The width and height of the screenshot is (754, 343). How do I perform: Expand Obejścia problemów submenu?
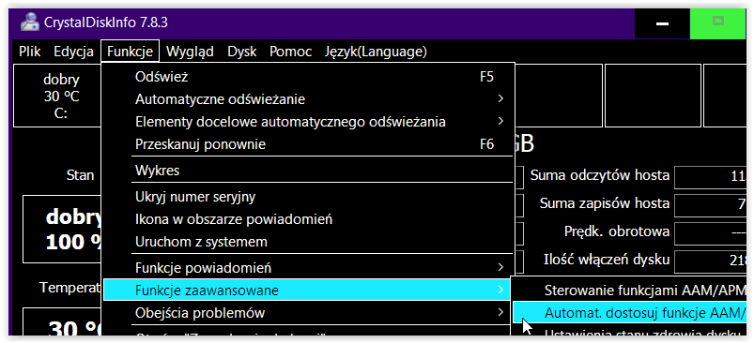(308, 313)
